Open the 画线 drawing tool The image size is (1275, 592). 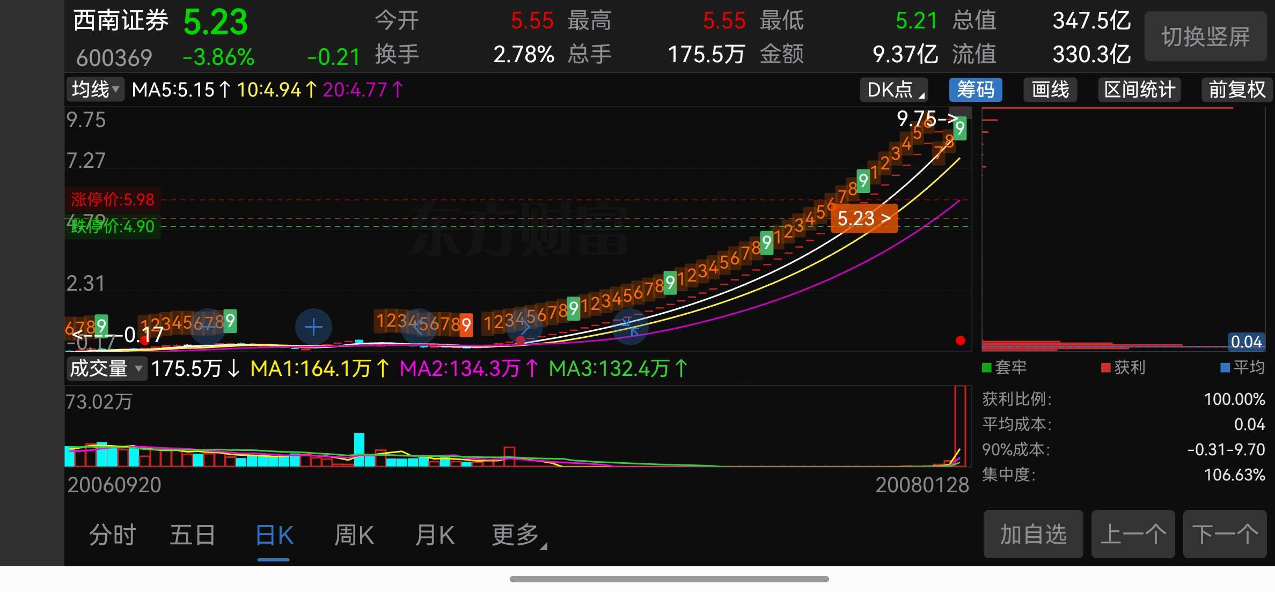(1049, 90)
